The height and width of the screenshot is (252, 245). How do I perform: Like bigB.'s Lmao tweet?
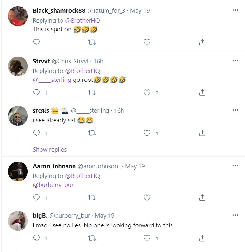coord(147,238)
